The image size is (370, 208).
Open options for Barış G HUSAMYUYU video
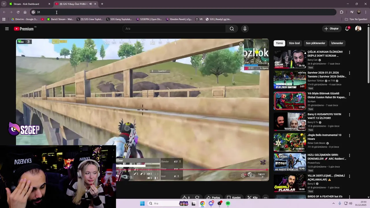[x=349, y=115]
